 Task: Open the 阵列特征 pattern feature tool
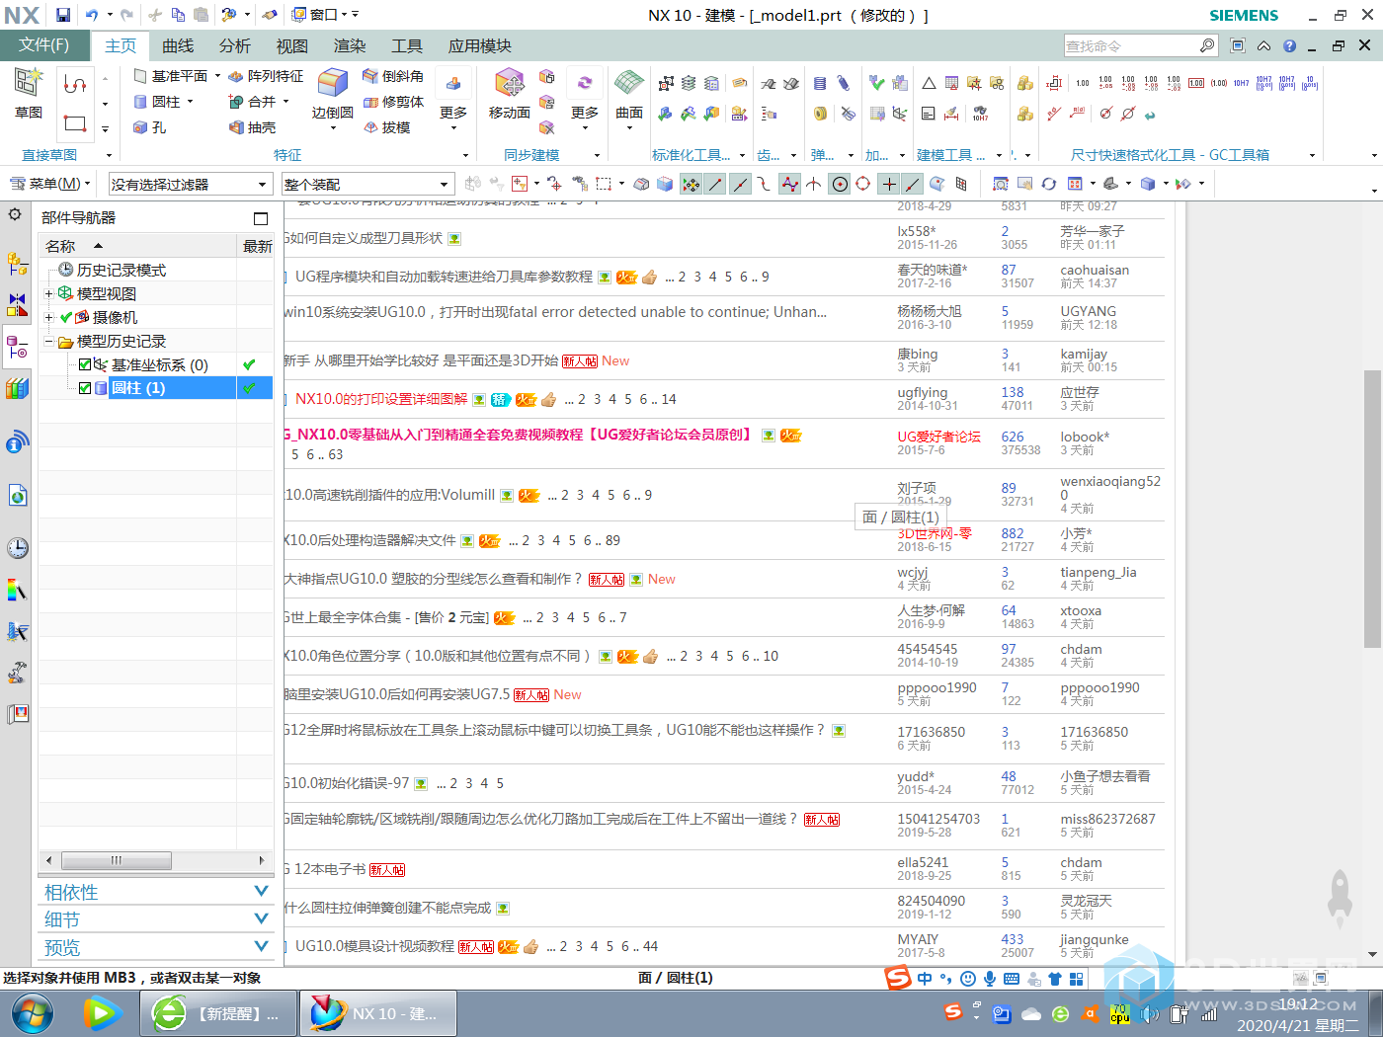pyautogui.click(x=266, y=76)
